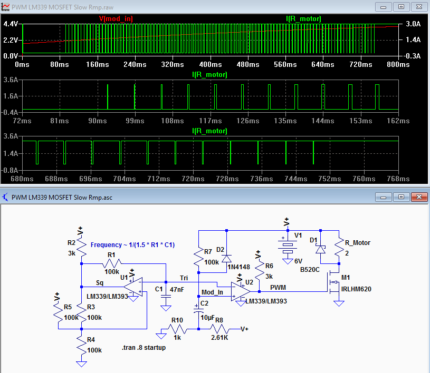Select the R2 resistor symbol
The height and width of the screenshot is (373, 430).
point(81,247)
